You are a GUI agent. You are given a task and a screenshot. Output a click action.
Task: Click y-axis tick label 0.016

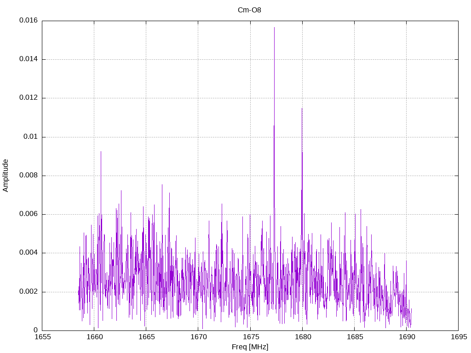click(29, 20)
